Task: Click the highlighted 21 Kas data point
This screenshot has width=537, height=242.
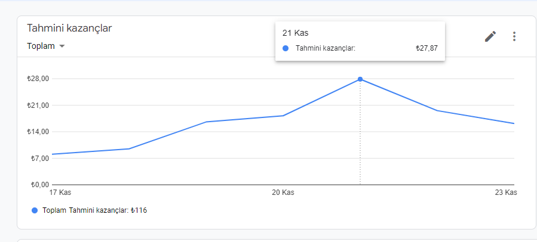Action: click(360, 79)
